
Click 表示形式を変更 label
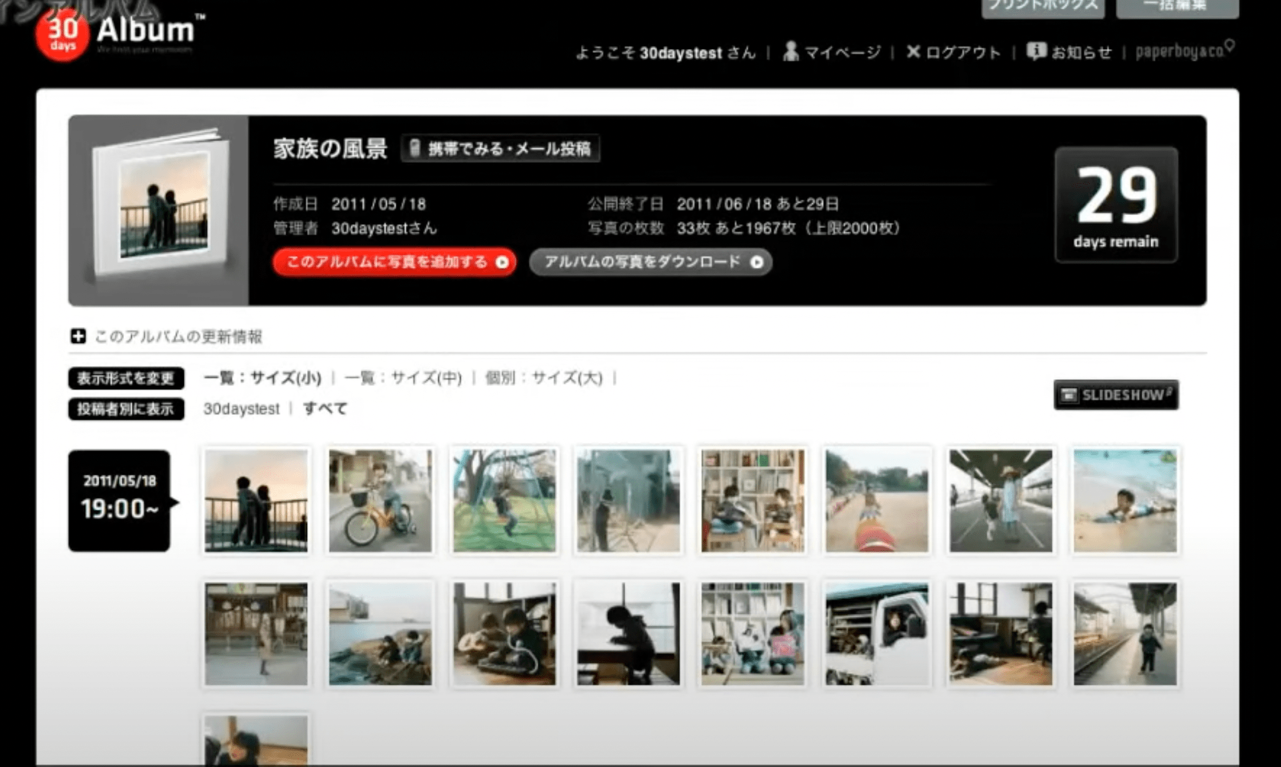pos(126,378)
